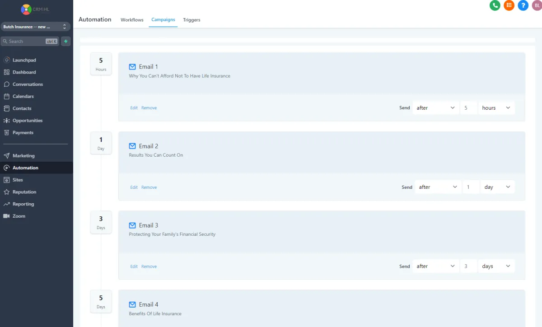542x327 pixels.
Task: Open Email 2 'day' unit dropdown
Action: click(498, 187)
